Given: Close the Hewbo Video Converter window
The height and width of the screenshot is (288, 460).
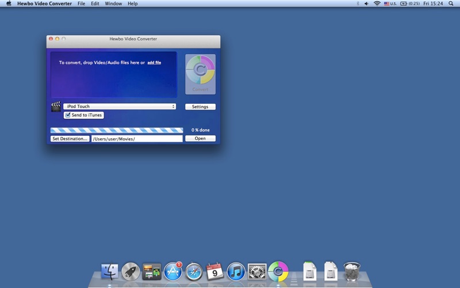Looking at the screenshot, I should pos(51,39).
